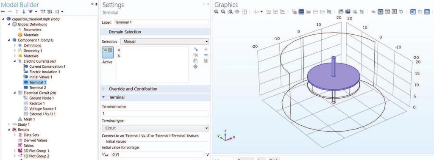Click Zoom to Selection icon in Domain Selection

coord(196,66)
